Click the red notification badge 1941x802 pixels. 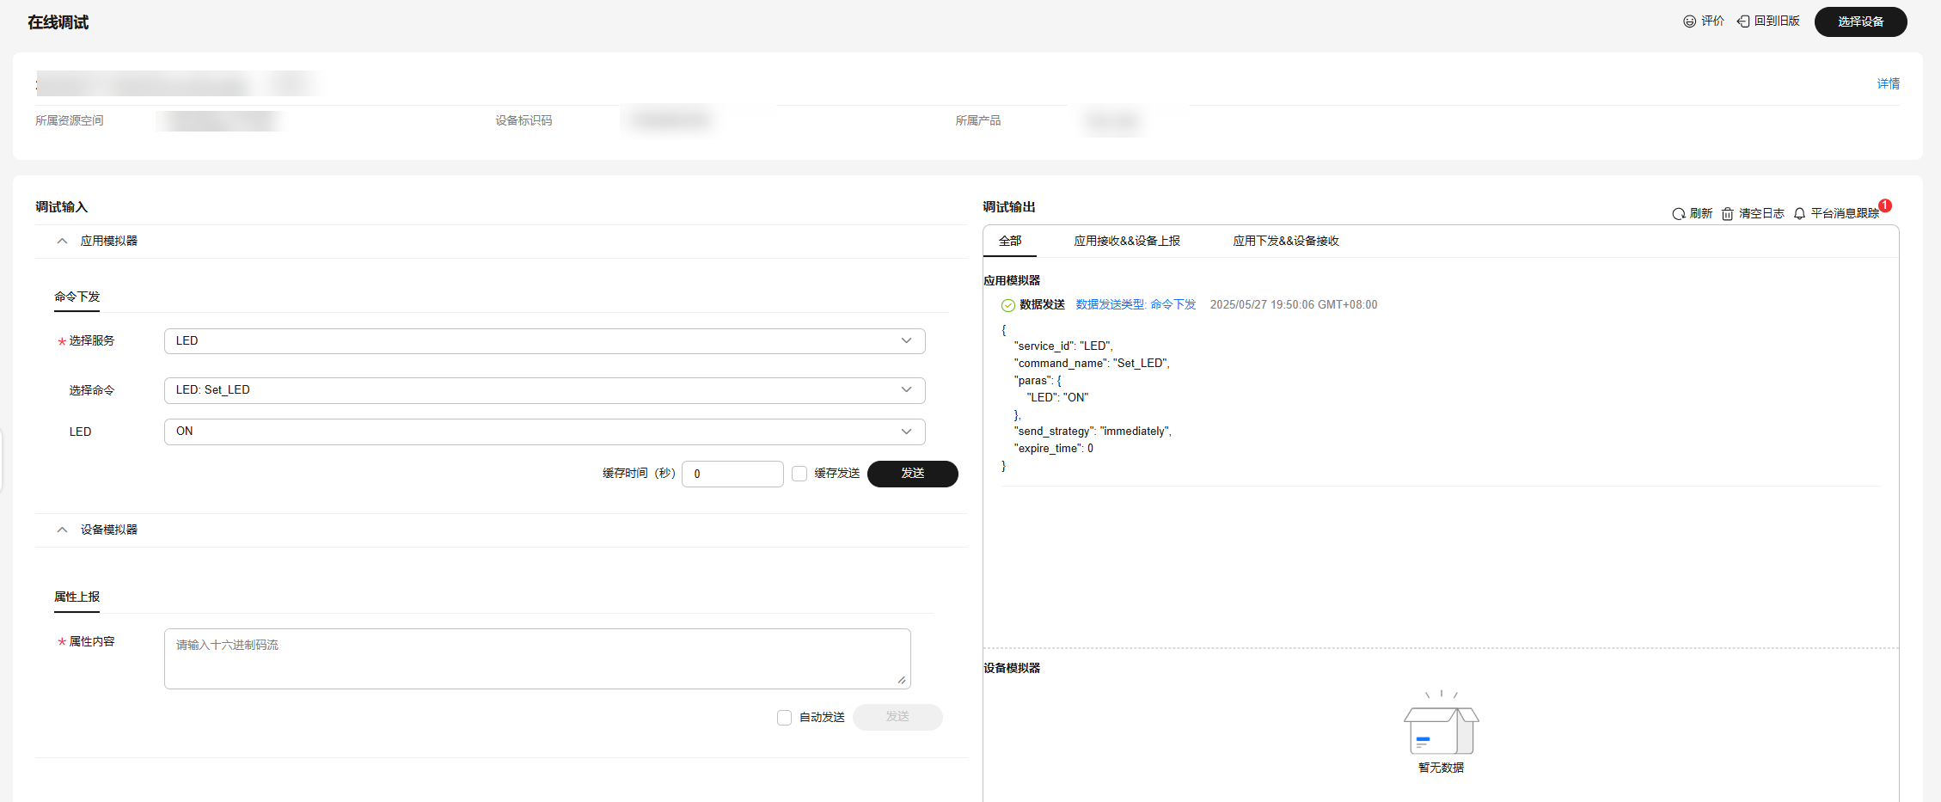[1885, 205]
